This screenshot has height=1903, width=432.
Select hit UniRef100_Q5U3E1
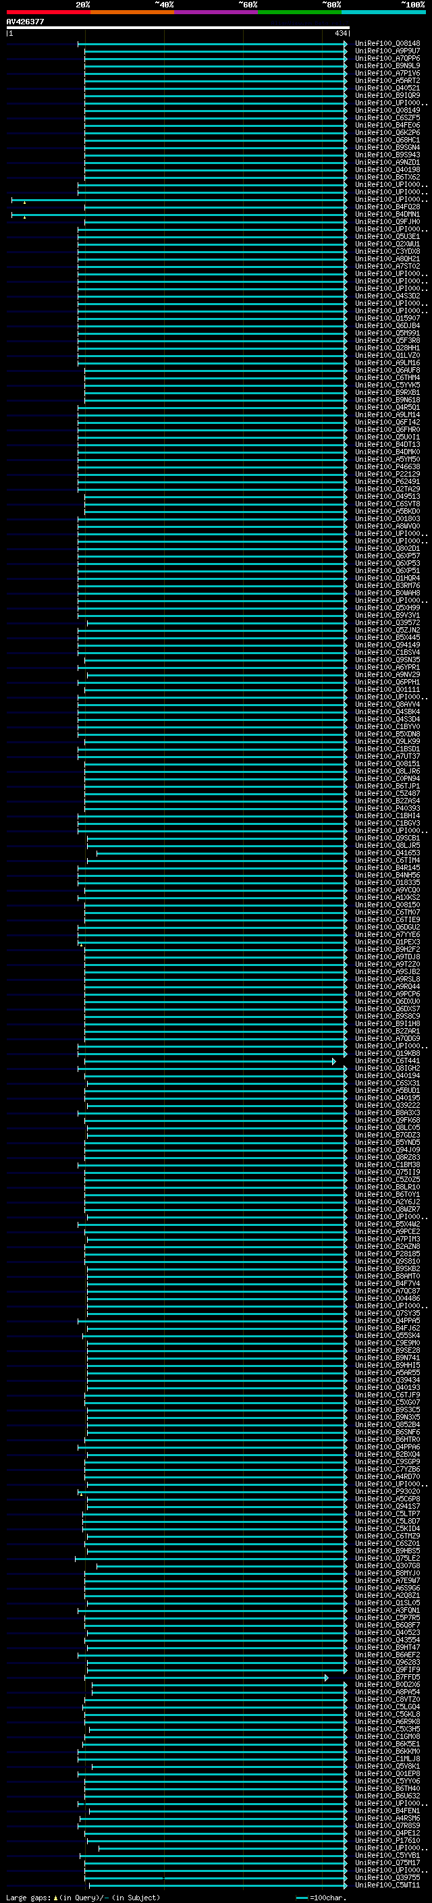point(387,236)
